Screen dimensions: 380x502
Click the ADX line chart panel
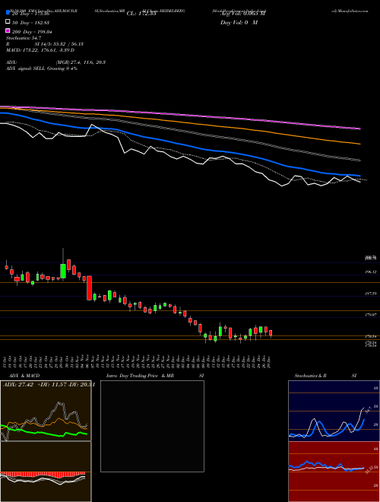tap(46, 411)
